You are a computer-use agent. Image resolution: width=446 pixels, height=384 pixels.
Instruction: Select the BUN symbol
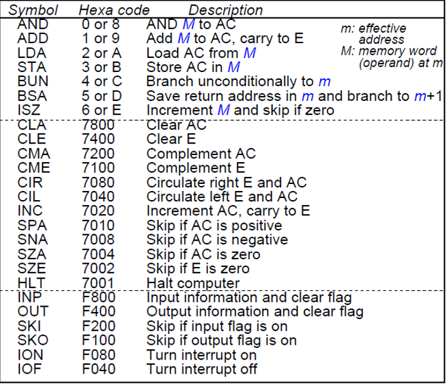coord(33,82)
